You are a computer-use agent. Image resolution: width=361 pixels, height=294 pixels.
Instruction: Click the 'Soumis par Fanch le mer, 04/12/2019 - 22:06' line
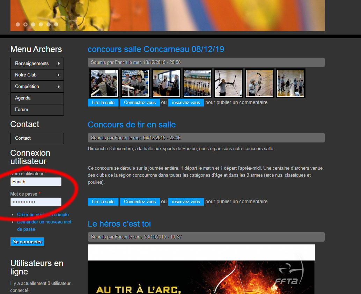[206, 138]
